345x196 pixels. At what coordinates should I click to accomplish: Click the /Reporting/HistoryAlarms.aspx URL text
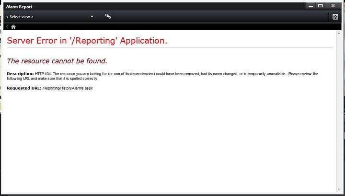[67, 89]
